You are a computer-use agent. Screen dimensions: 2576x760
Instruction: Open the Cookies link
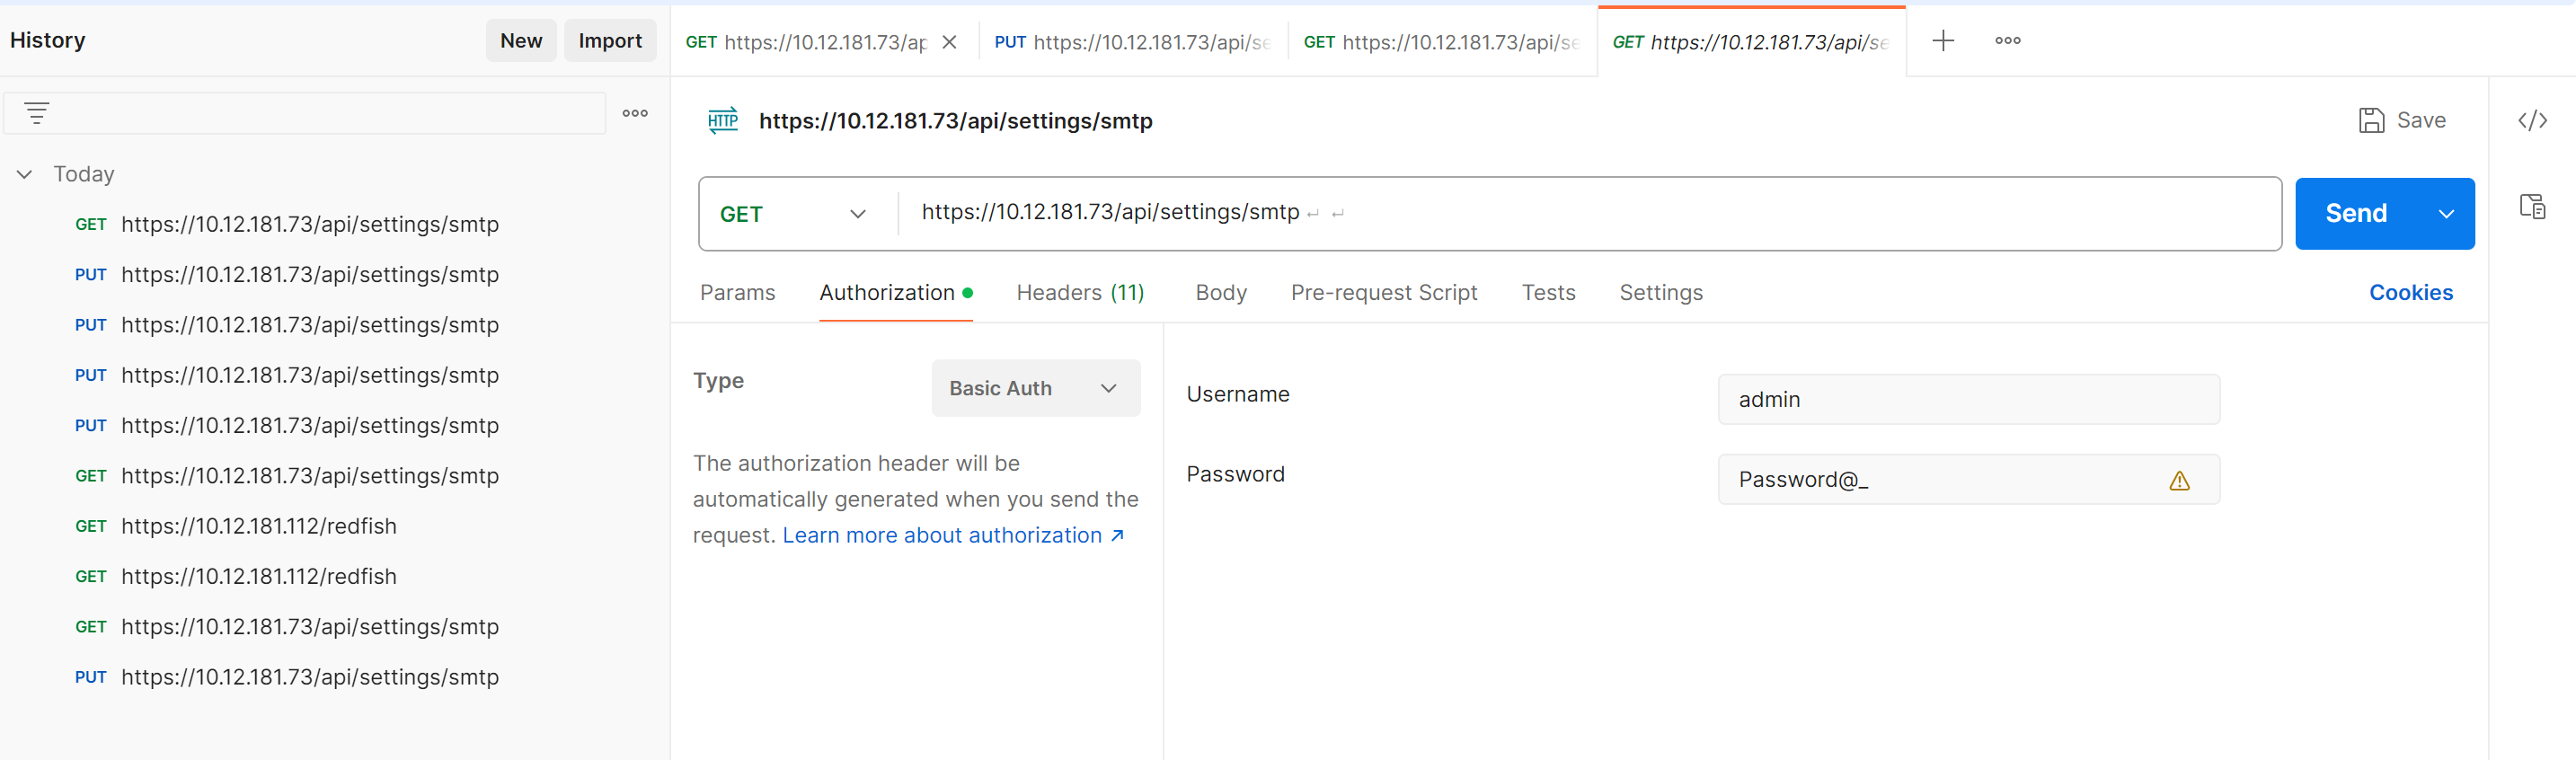pos(2410,293)
